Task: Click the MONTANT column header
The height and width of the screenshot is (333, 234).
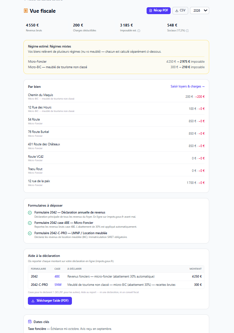Action: click(195, 269)
